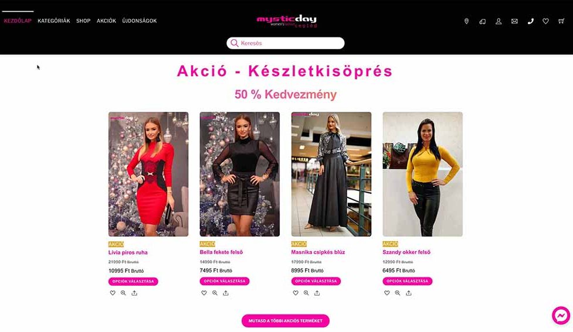Open ÚJDONSÁGOK in the navigation
Viewport: 573px width, 332px height.
tap(139, 21)
